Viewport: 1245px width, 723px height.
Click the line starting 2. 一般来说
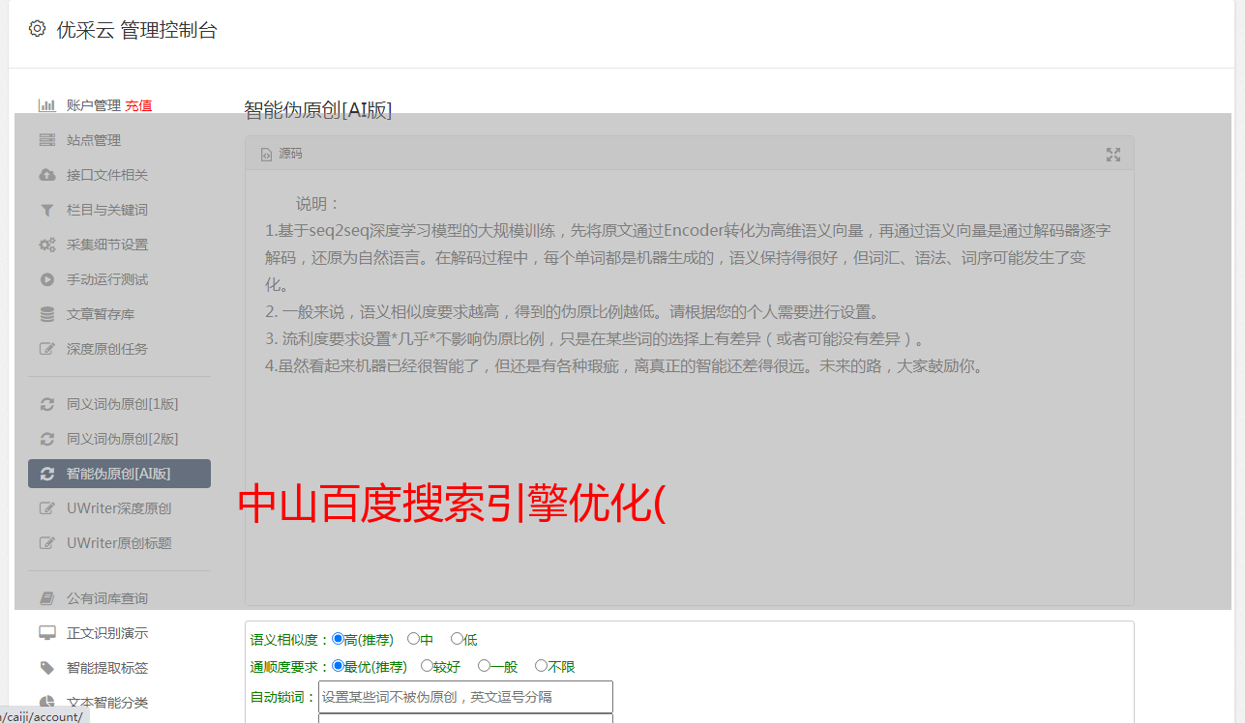573,312
